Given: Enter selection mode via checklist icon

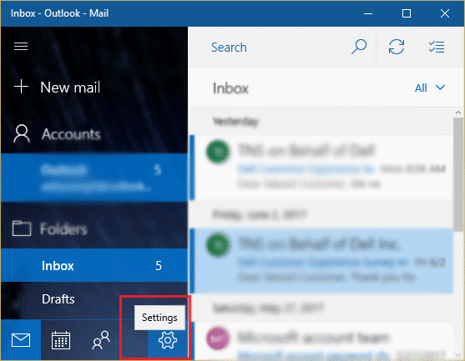Looking at the screenshot, I should pyautogui.click(x=437, y=47).
